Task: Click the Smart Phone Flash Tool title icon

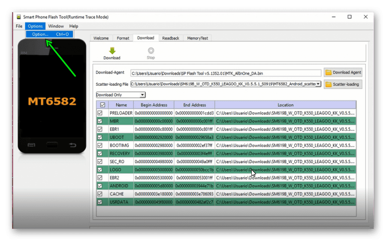Action: coord(19,17)
